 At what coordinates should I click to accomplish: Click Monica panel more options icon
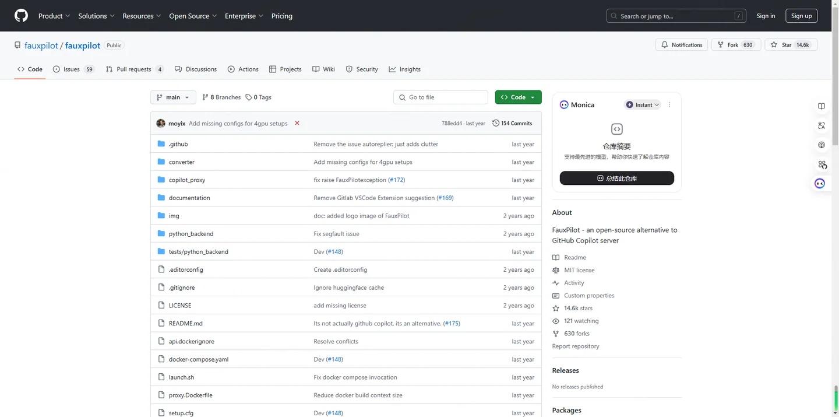coord(669,105)
